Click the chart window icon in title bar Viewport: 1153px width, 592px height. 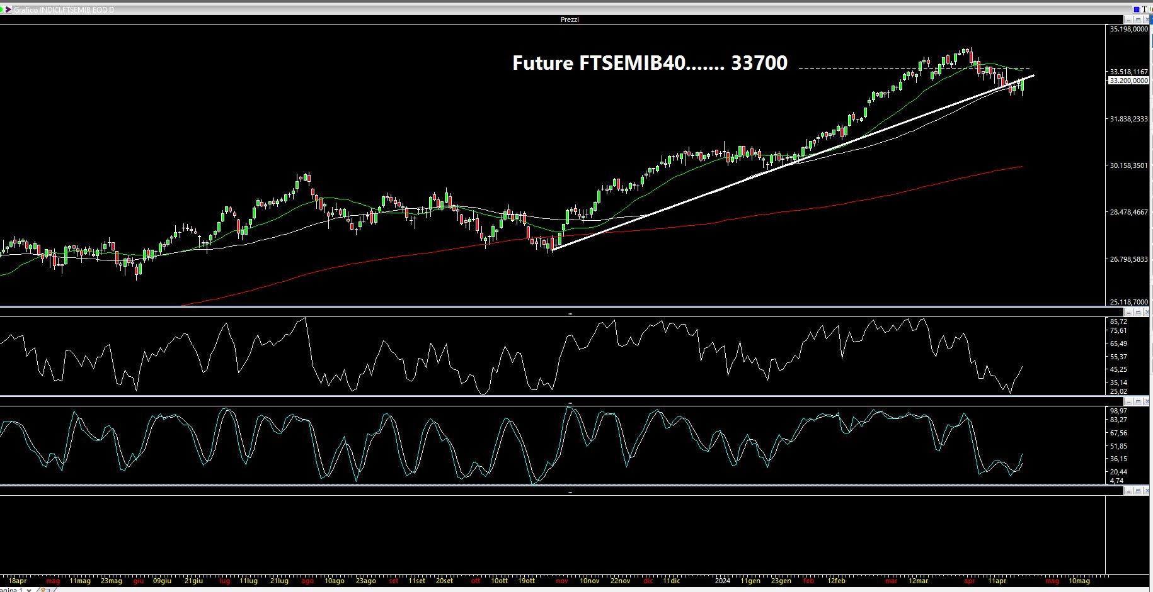click(8, 9)
